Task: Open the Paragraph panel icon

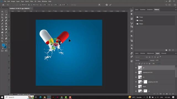Action: (x=132, y=48)
